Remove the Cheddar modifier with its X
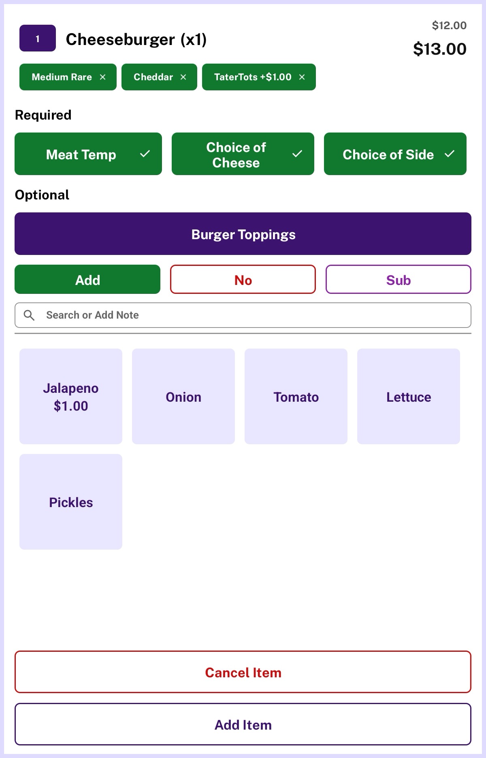The height and width of the screenshot is (758, 486). click(x=183, y=77)
